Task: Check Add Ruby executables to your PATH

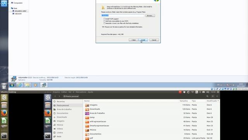Action: pyautogui.click(x=104, y=21)
